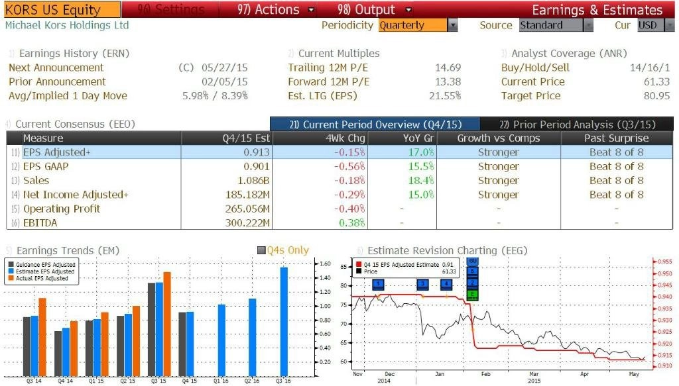Click the Michael Kors Holdings Ltd company name
This screenshot has width=679, height=386.
(67, 26)
